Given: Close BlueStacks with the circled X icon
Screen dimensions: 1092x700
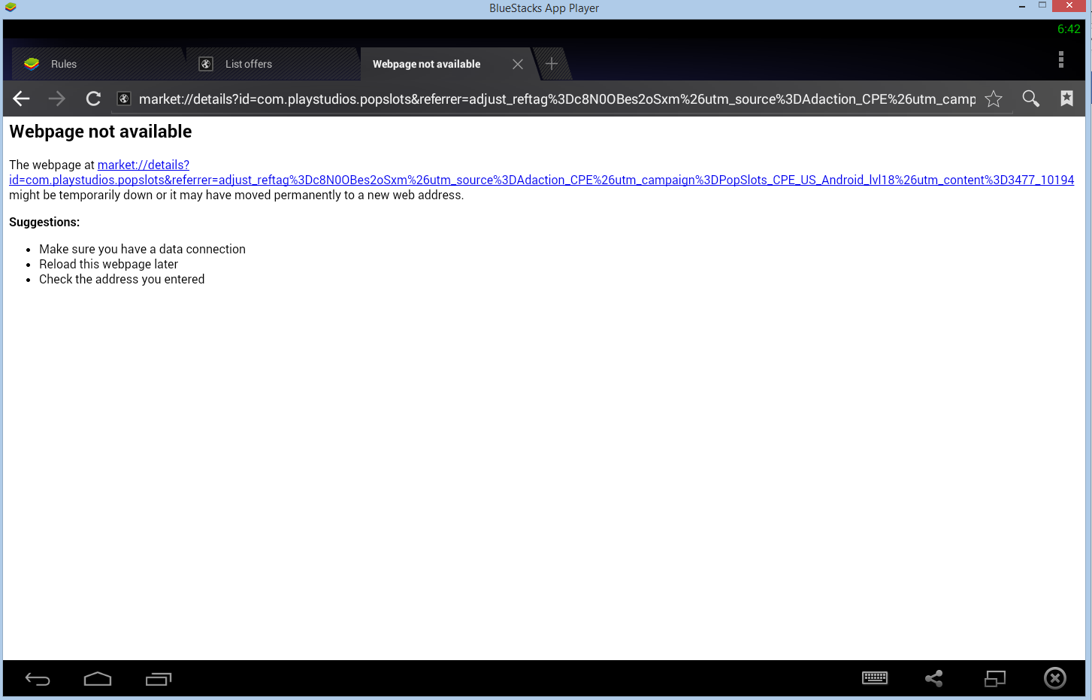Looking at the screenshot, I should pos(1055,678).
